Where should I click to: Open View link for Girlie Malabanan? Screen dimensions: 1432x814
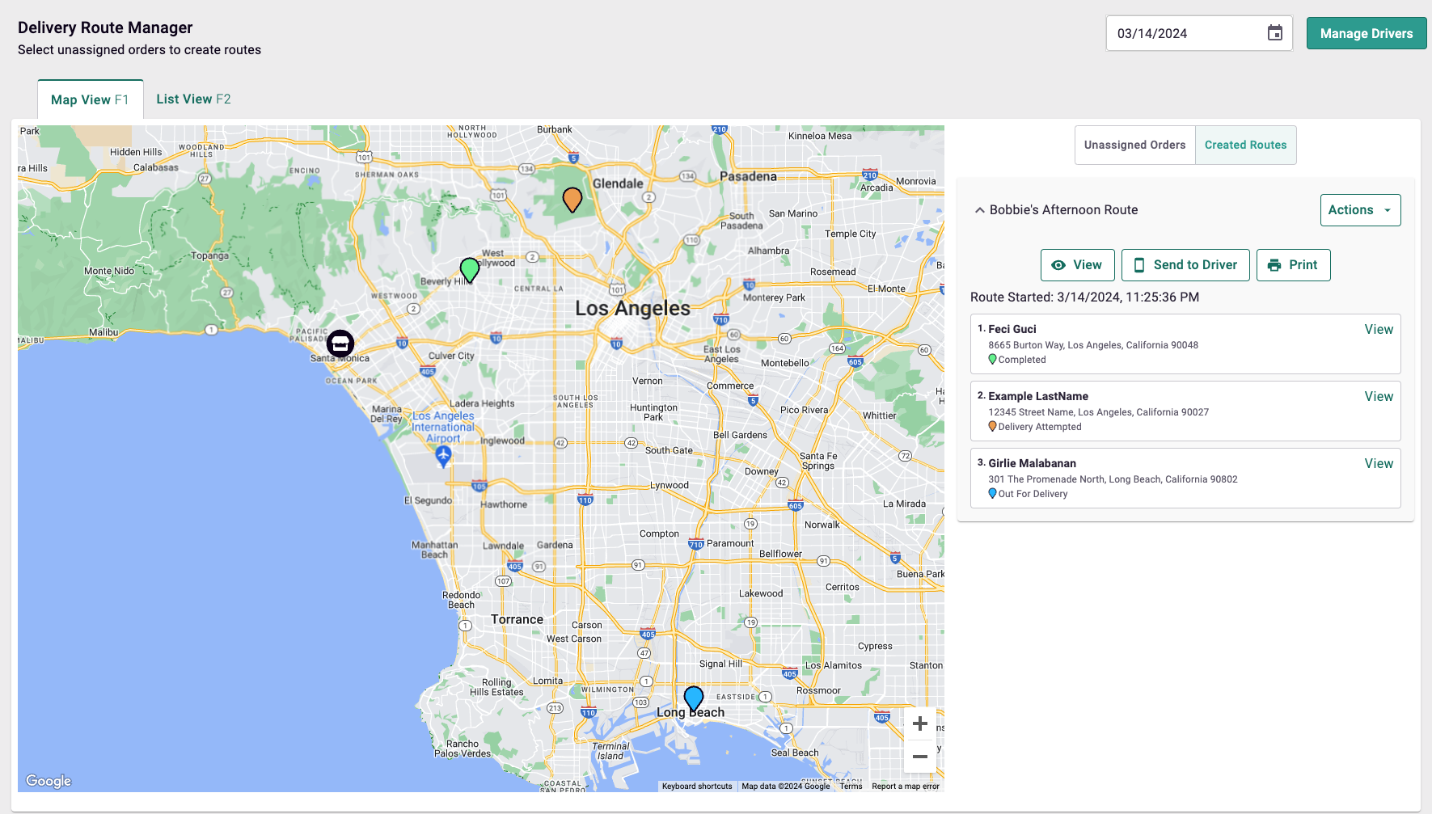1379,463
